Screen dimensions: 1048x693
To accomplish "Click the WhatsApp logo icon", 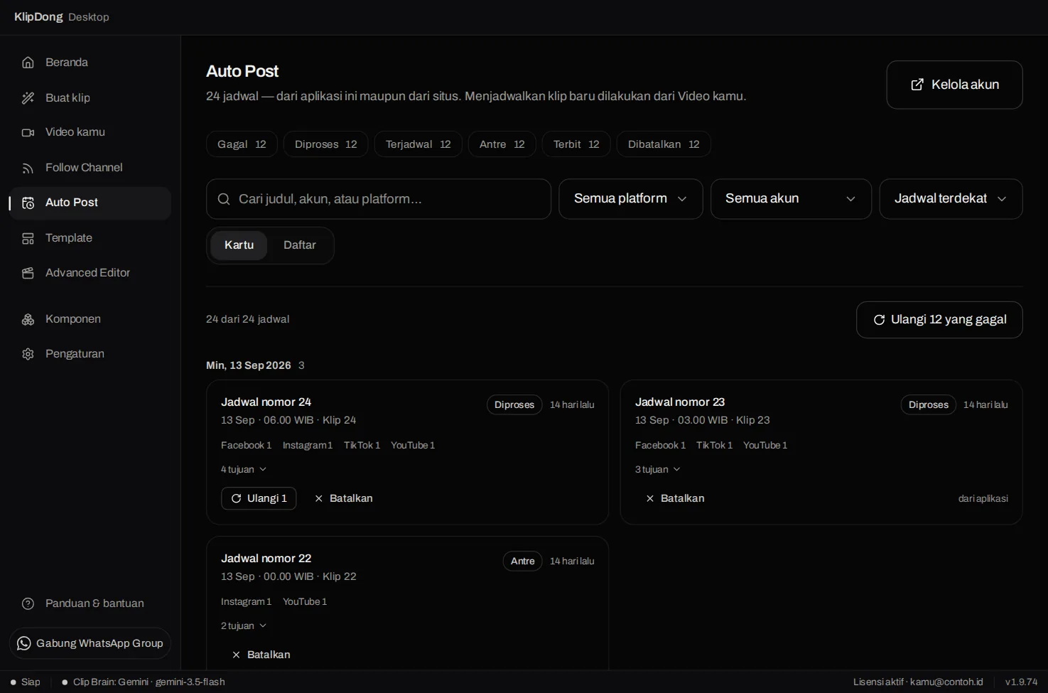I will [23, 643].
